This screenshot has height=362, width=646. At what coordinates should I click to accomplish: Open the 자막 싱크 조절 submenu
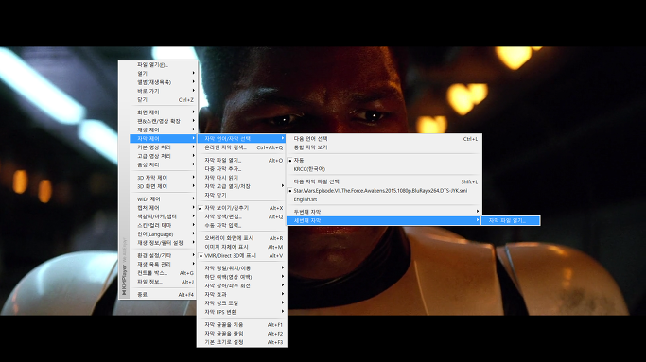[x=242, y=303]
